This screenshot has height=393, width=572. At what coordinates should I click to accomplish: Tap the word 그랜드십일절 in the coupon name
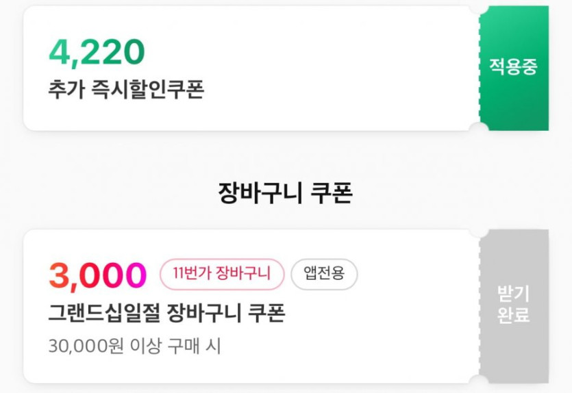pyautogui.click(x=103, y=313)
